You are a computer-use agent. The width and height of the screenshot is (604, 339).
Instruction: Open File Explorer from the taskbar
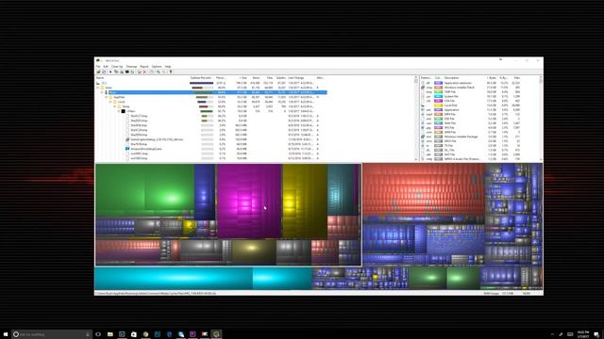pos(110,334)
